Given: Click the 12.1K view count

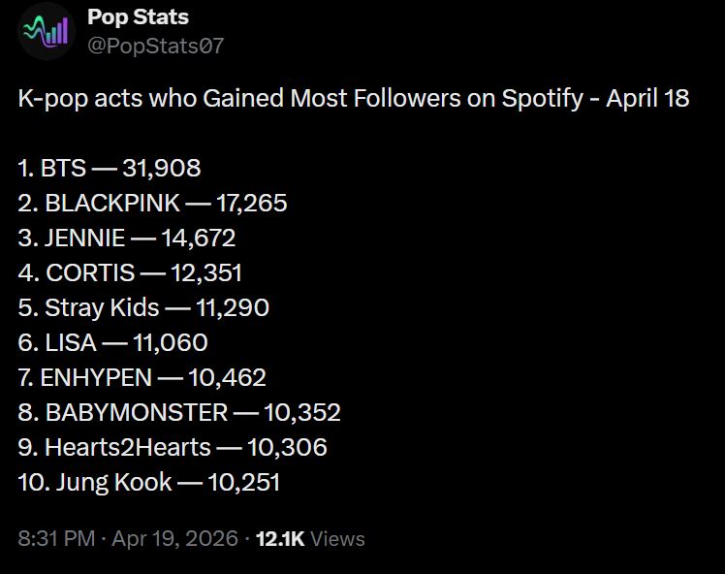Looking at the screenshot, I should [x=281, y=539].
